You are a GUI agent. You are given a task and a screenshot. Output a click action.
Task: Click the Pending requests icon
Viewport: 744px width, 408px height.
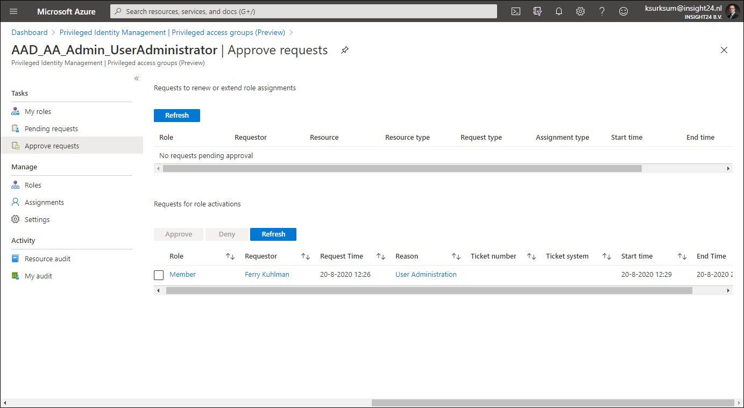pyautogui.click(x=16, y=128)
